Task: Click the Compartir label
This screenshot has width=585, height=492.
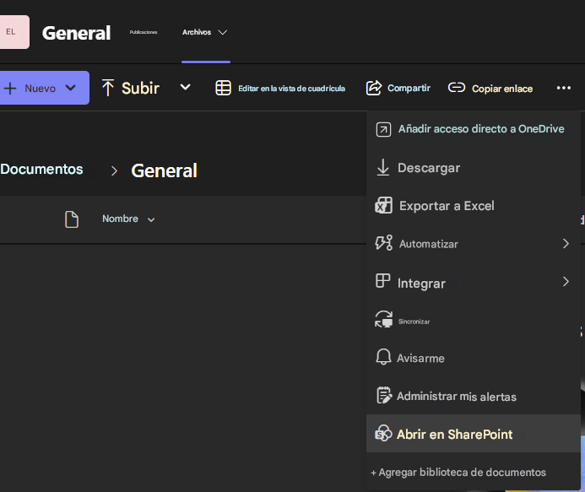Action: (409, 88)
